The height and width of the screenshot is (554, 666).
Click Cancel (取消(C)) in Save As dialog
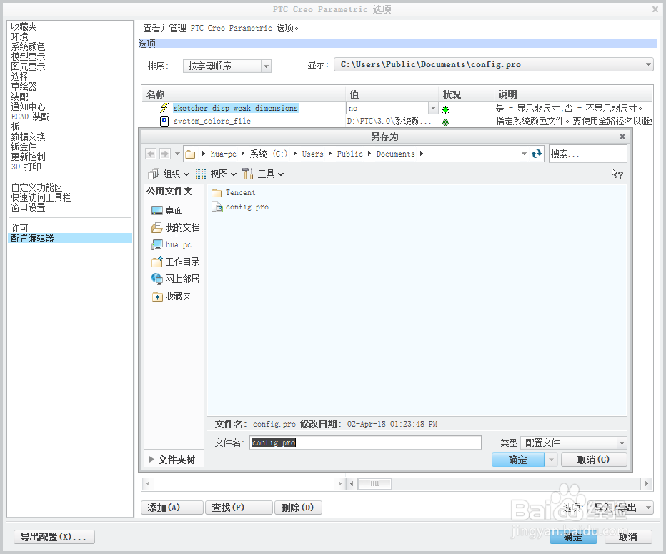(x=594, y=460)
